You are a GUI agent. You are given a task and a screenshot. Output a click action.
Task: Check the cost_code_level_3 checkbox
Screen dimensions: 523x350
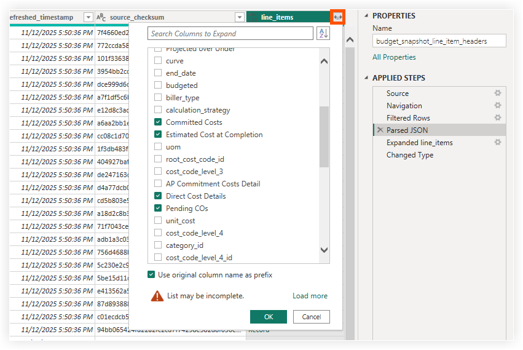[x=158, y=172]
